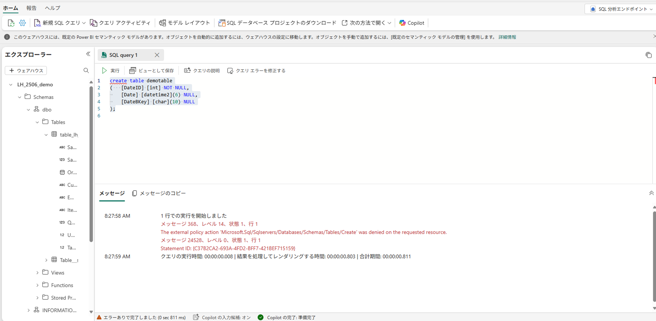The height and width of the screenshot is (321, 656).
Task: Click the refresh icon in the toolbar
Action: point(11,23)
